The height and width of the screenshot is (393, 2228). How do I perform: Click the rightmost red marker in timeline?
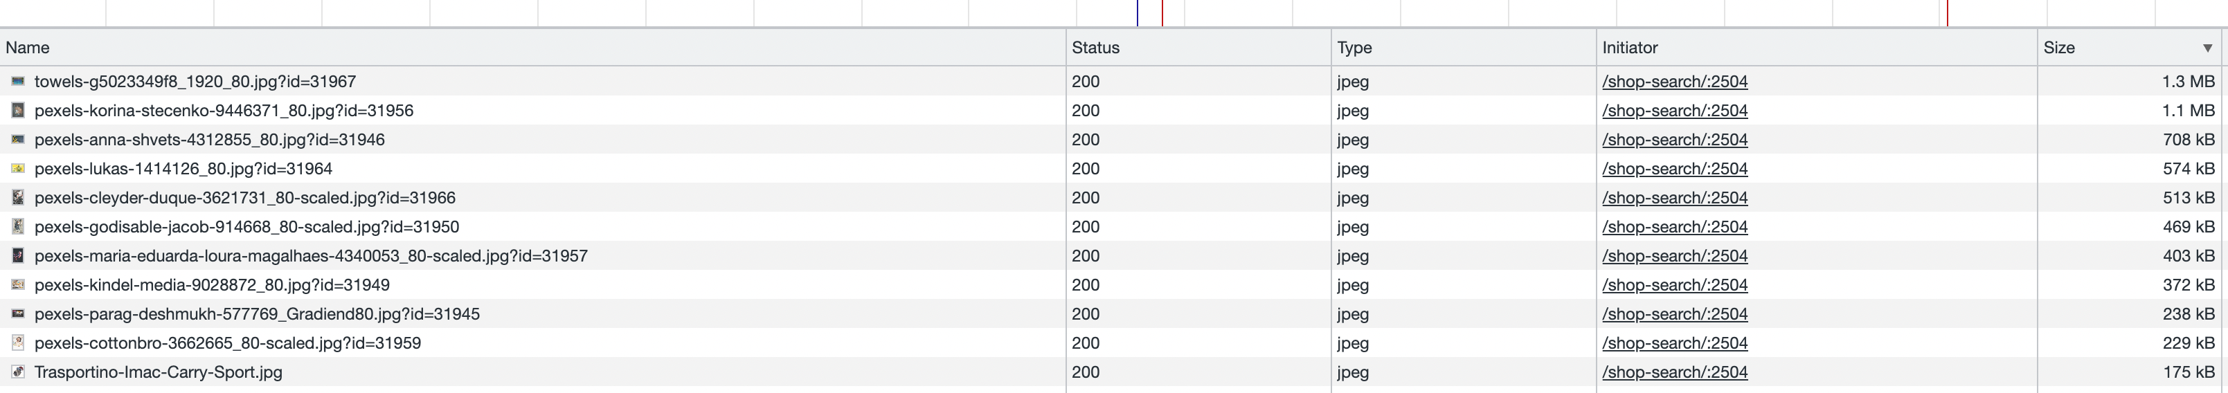[1948, 12]
